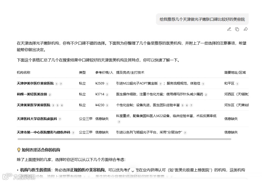This screenshot has height=182, width=269.
Task: Open citation 7 beside 天津医科大学总医院皮肤科
Action: 60,119
